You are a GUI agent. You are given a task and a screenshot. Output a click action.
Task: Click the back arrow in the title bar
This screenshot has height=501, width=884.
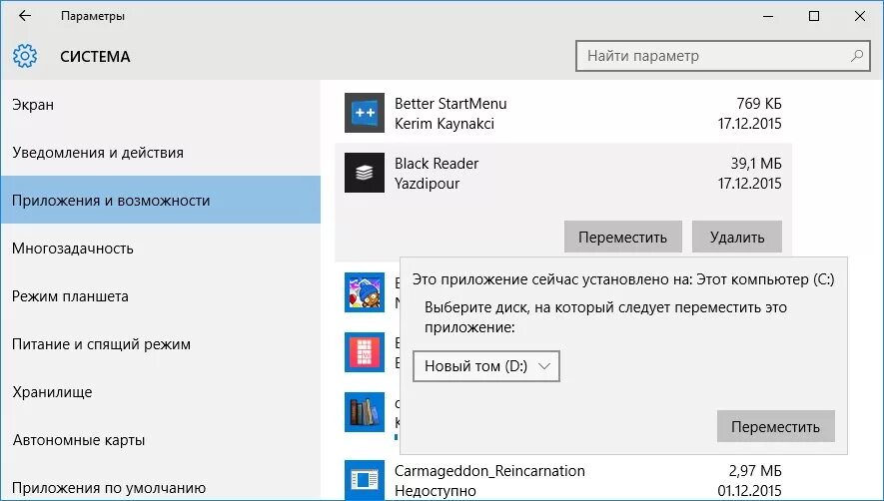(25, 16)
